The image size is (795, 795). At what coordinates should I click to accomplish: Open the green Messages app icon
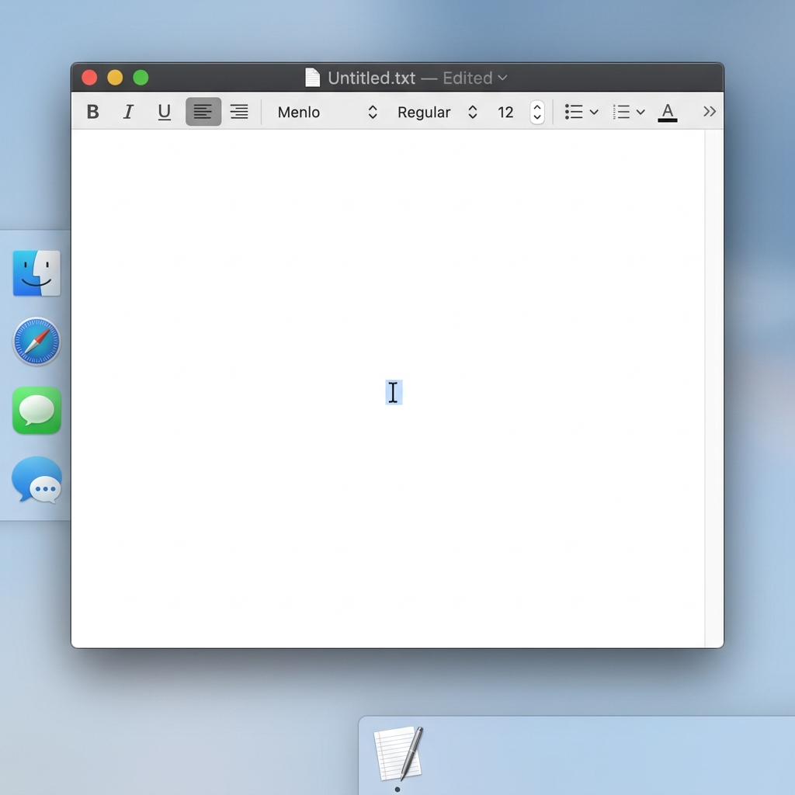click(36, 410)
